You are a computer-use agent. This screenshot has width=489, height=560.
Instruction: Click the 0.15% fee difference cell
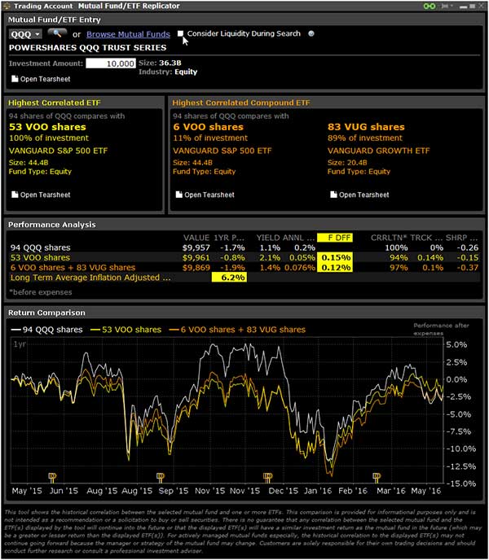(336, 257)
